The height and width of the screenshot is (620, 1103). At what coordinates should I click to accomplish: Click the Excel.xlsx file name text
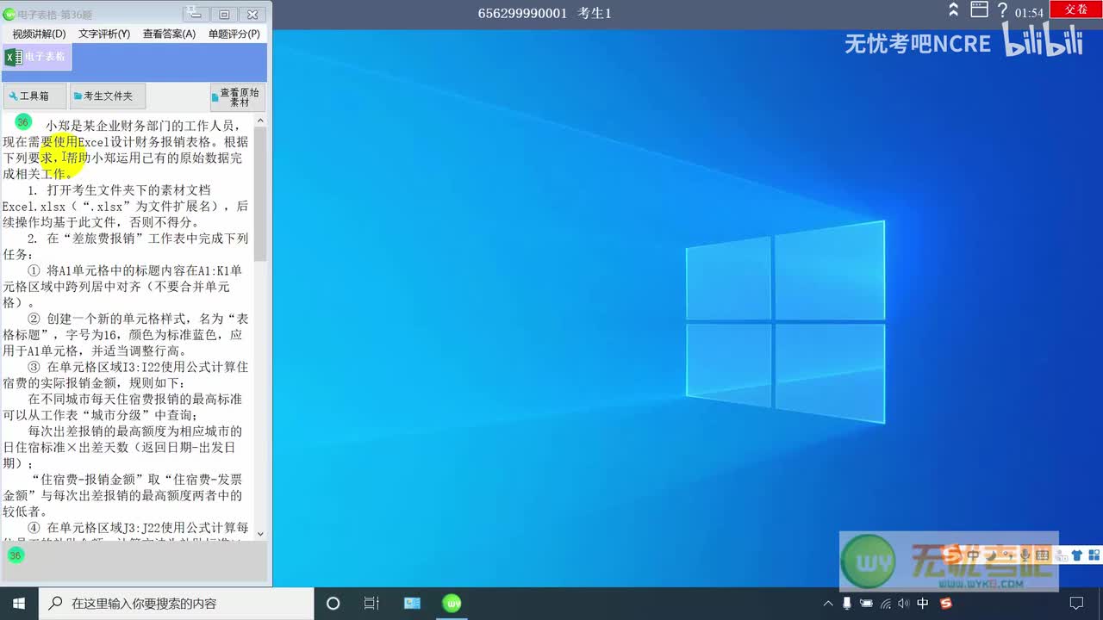click(34, 207)
